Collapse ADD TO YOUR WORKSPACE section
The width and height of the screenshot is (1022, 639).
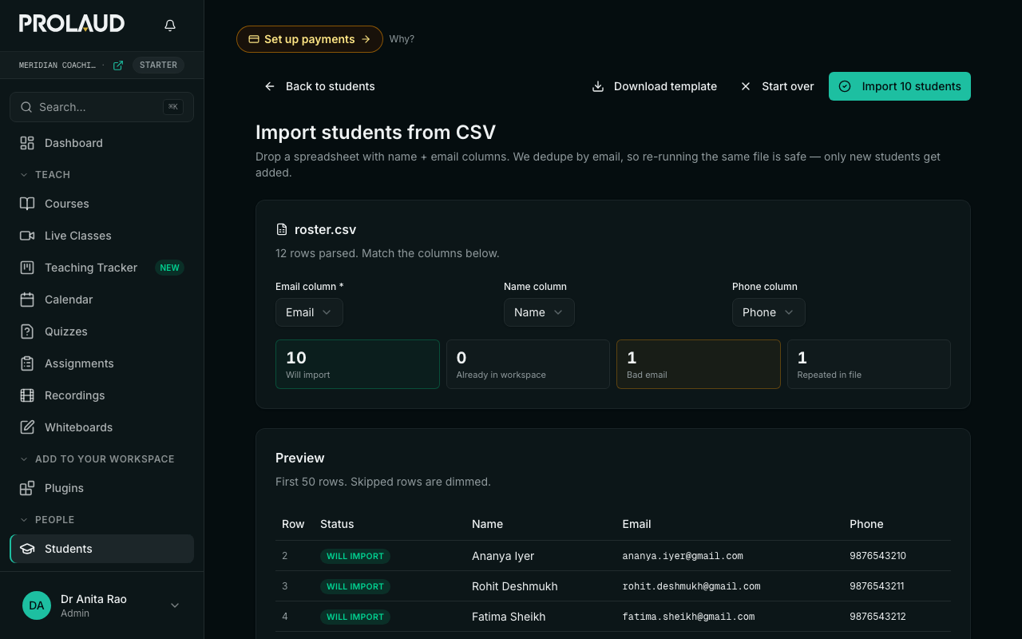click(x=97, y=458)
